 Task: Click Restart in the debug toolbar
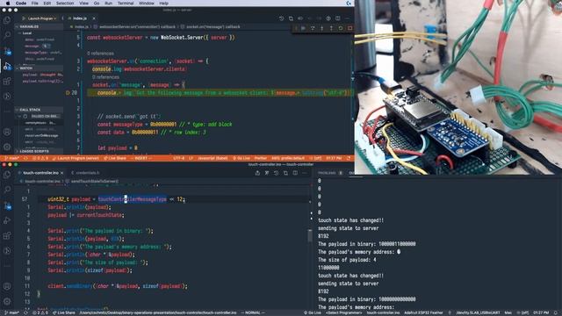341,28
